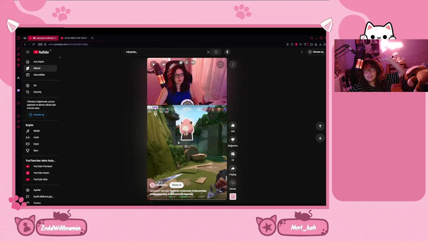Select Shorts in the sidebar
Screen dimensions: 428x241
tap(41, 68)
